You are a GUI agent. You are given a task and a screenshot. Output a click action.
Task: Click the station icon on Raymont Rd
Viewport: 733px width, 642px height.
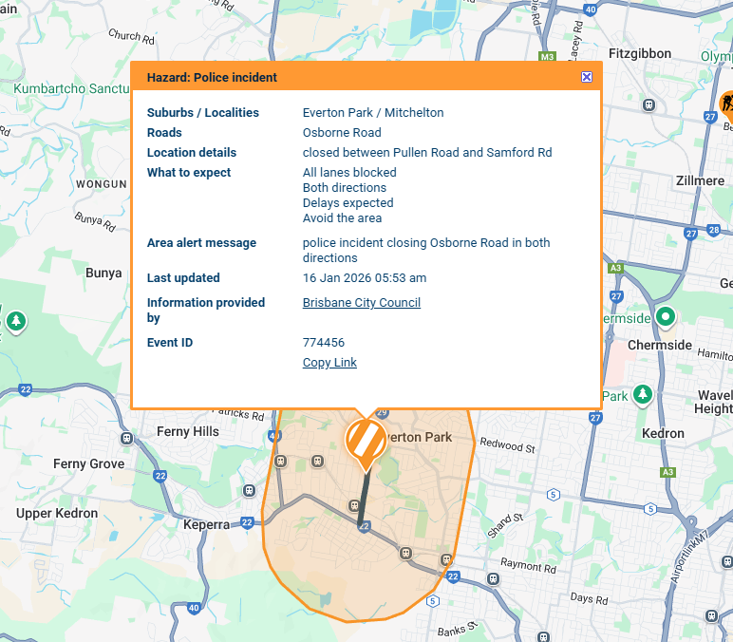pyautogui.click(x=492, y=577)
